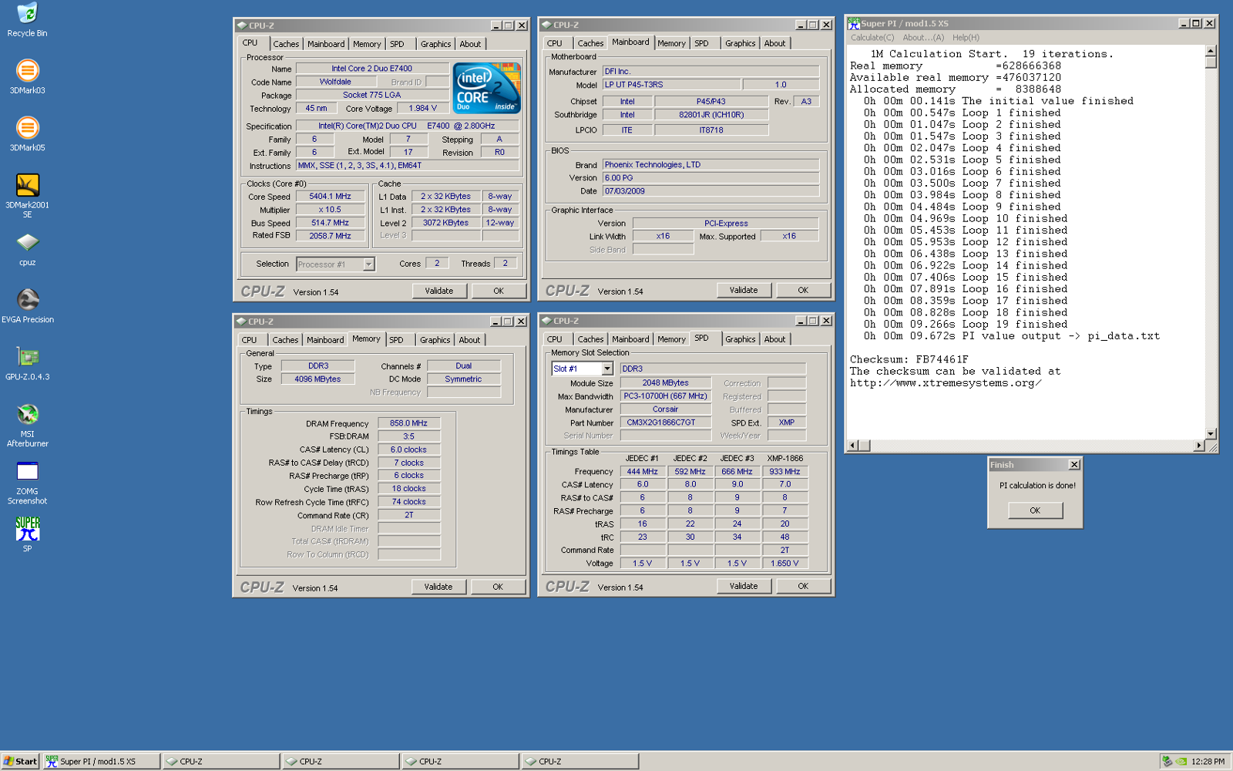Launch the SP Super PI desktop icon
This screenshot has width=1233, height=771.
[x=27, y=534]
